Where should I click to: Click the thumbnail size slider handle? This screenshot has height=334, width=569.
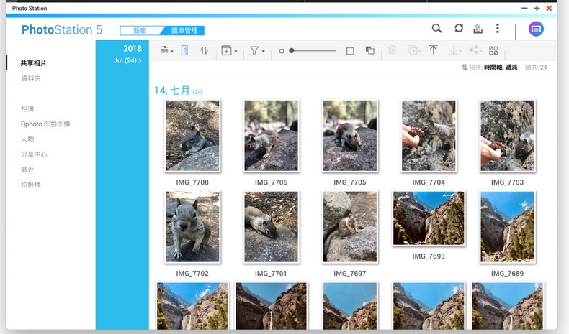tap(292, 51)
